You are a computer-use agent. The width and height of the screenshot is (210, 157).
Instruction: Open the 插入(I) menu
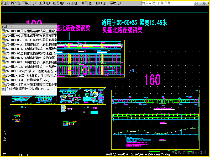coord(16,3)
